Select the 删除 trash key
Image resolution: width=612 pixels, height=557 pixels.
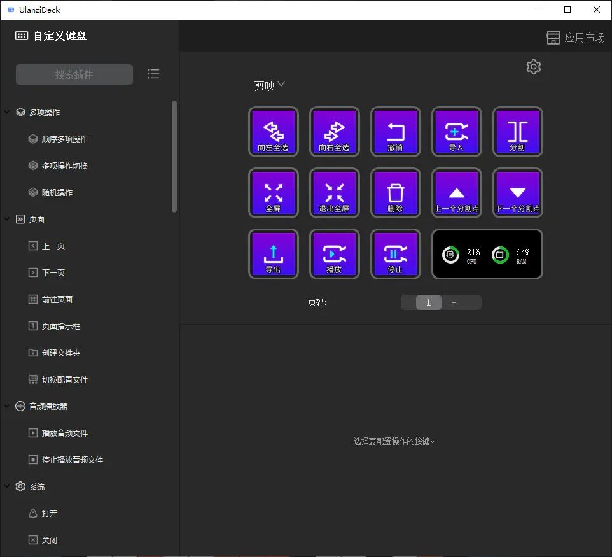click(x=395, y=193)
